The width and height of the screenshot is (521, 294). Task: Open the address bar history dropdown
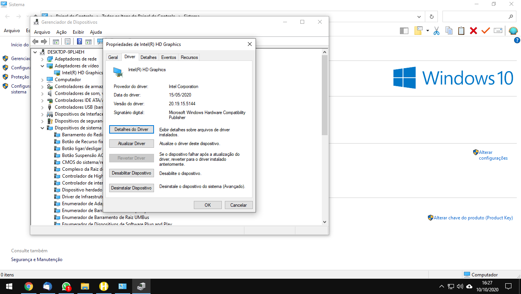pyautogui.click(x=419, y=17)
